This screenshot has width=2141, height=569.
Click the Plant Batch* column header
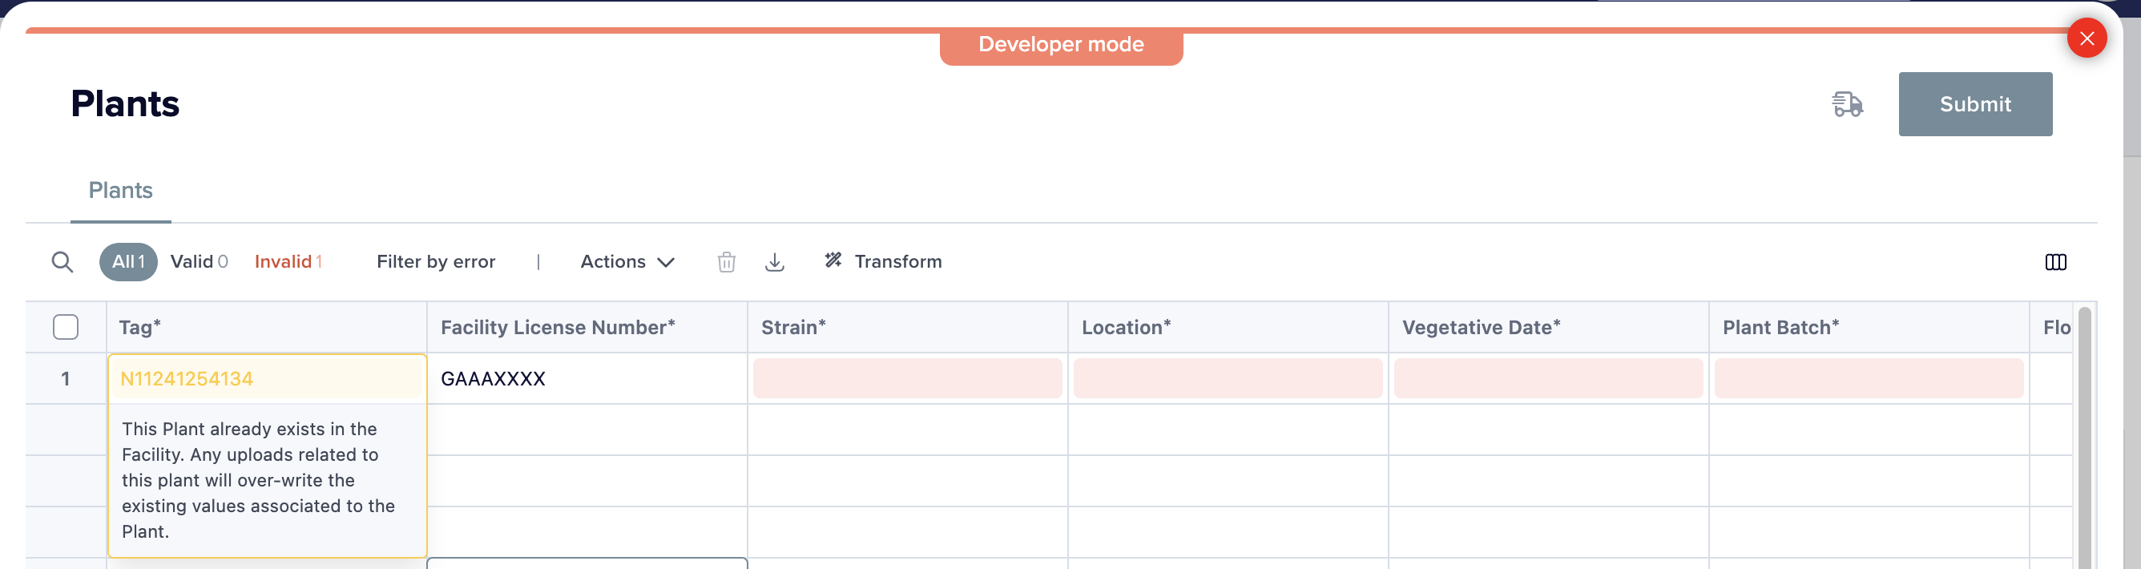pos(1869,328)
